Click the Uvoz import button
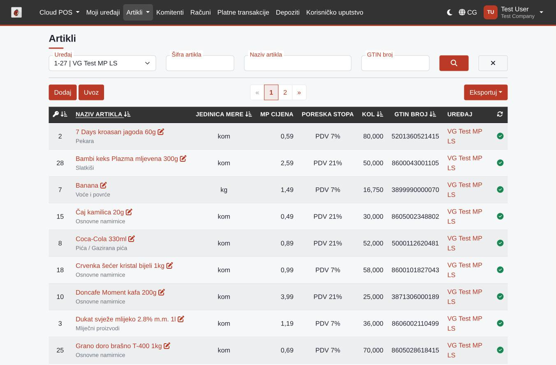The height and width of the screenshot is (365, 556). [x=91, y=93]
